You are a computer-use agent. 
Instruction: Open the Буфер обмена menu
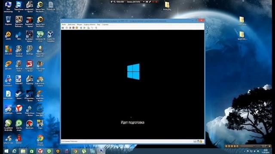[89, 25]
